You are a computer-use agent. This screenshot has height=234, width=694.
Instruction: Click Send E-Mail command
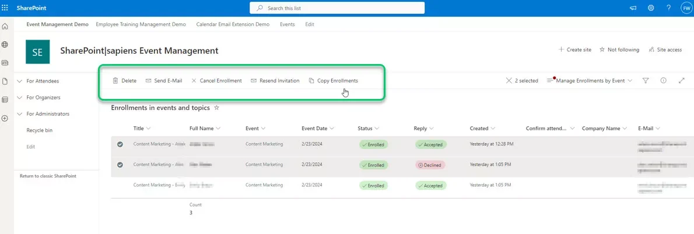point(164,81)
